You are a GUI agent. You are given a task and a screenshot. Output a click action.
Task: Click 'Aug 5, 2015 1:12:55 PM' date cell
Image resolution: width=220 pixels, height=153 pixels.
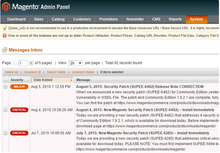[51, 86]
